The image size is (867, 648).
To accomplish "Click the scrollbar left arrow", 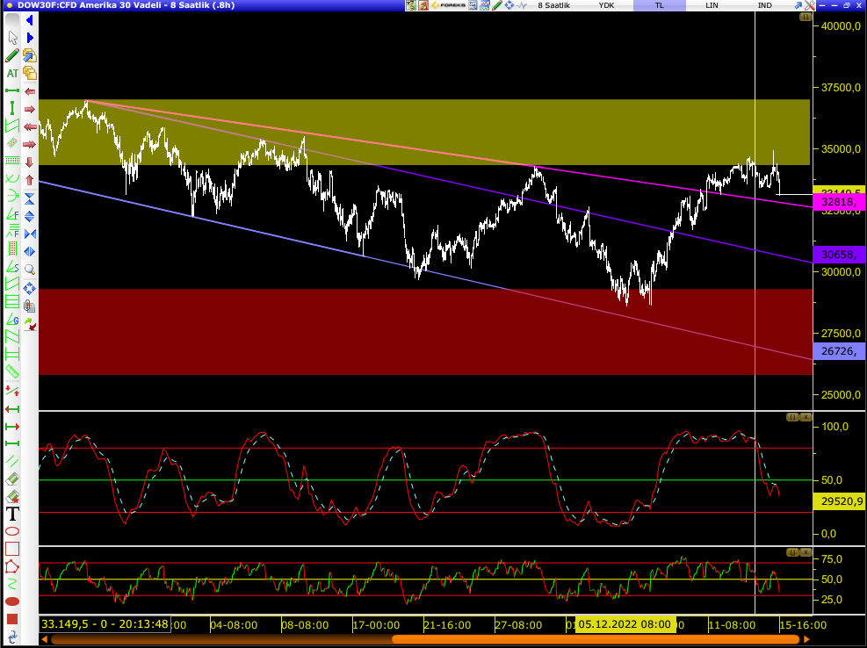I will click(44, 640).
